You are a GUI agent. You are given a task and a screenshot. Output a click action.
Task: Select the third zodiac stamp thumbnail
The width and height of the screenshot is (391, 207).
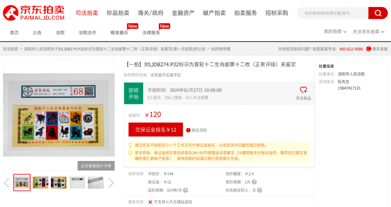[59, 182]
